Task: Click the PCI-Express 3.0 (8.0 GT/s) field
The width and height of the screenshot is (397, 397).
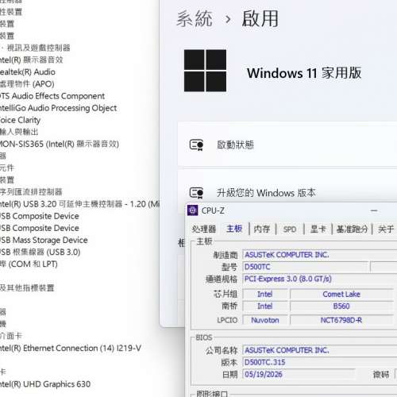Action: click(320, 279)
